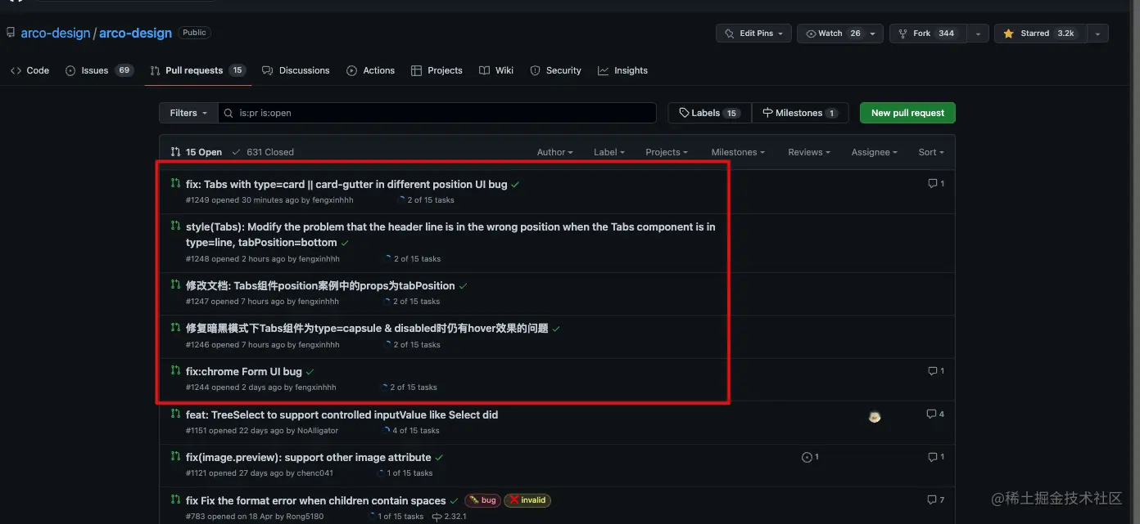This screenshot has height=524, width=1140.
Task: Show the 631 Closed pull requests
Action: click(x=263, y=152)
